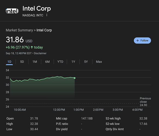Viewport: 159px width, 136px height.
Task: Show the 6M chart range
Action: pyautogui.click(x=47, y=62)
